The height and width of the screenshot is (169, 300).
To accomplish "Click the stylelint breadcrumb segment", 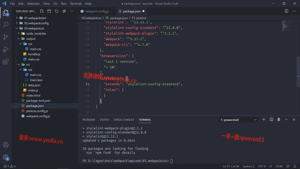I will click(139, 18).
